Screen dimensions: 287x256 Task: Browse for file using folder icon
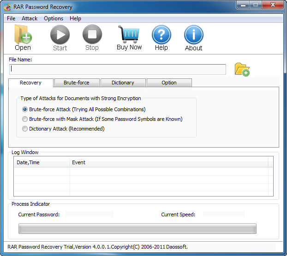pyautogui.click(x=242, y=69)
